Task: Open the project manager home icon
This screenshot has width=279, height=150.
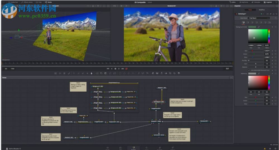Action: tap(270, 149)
